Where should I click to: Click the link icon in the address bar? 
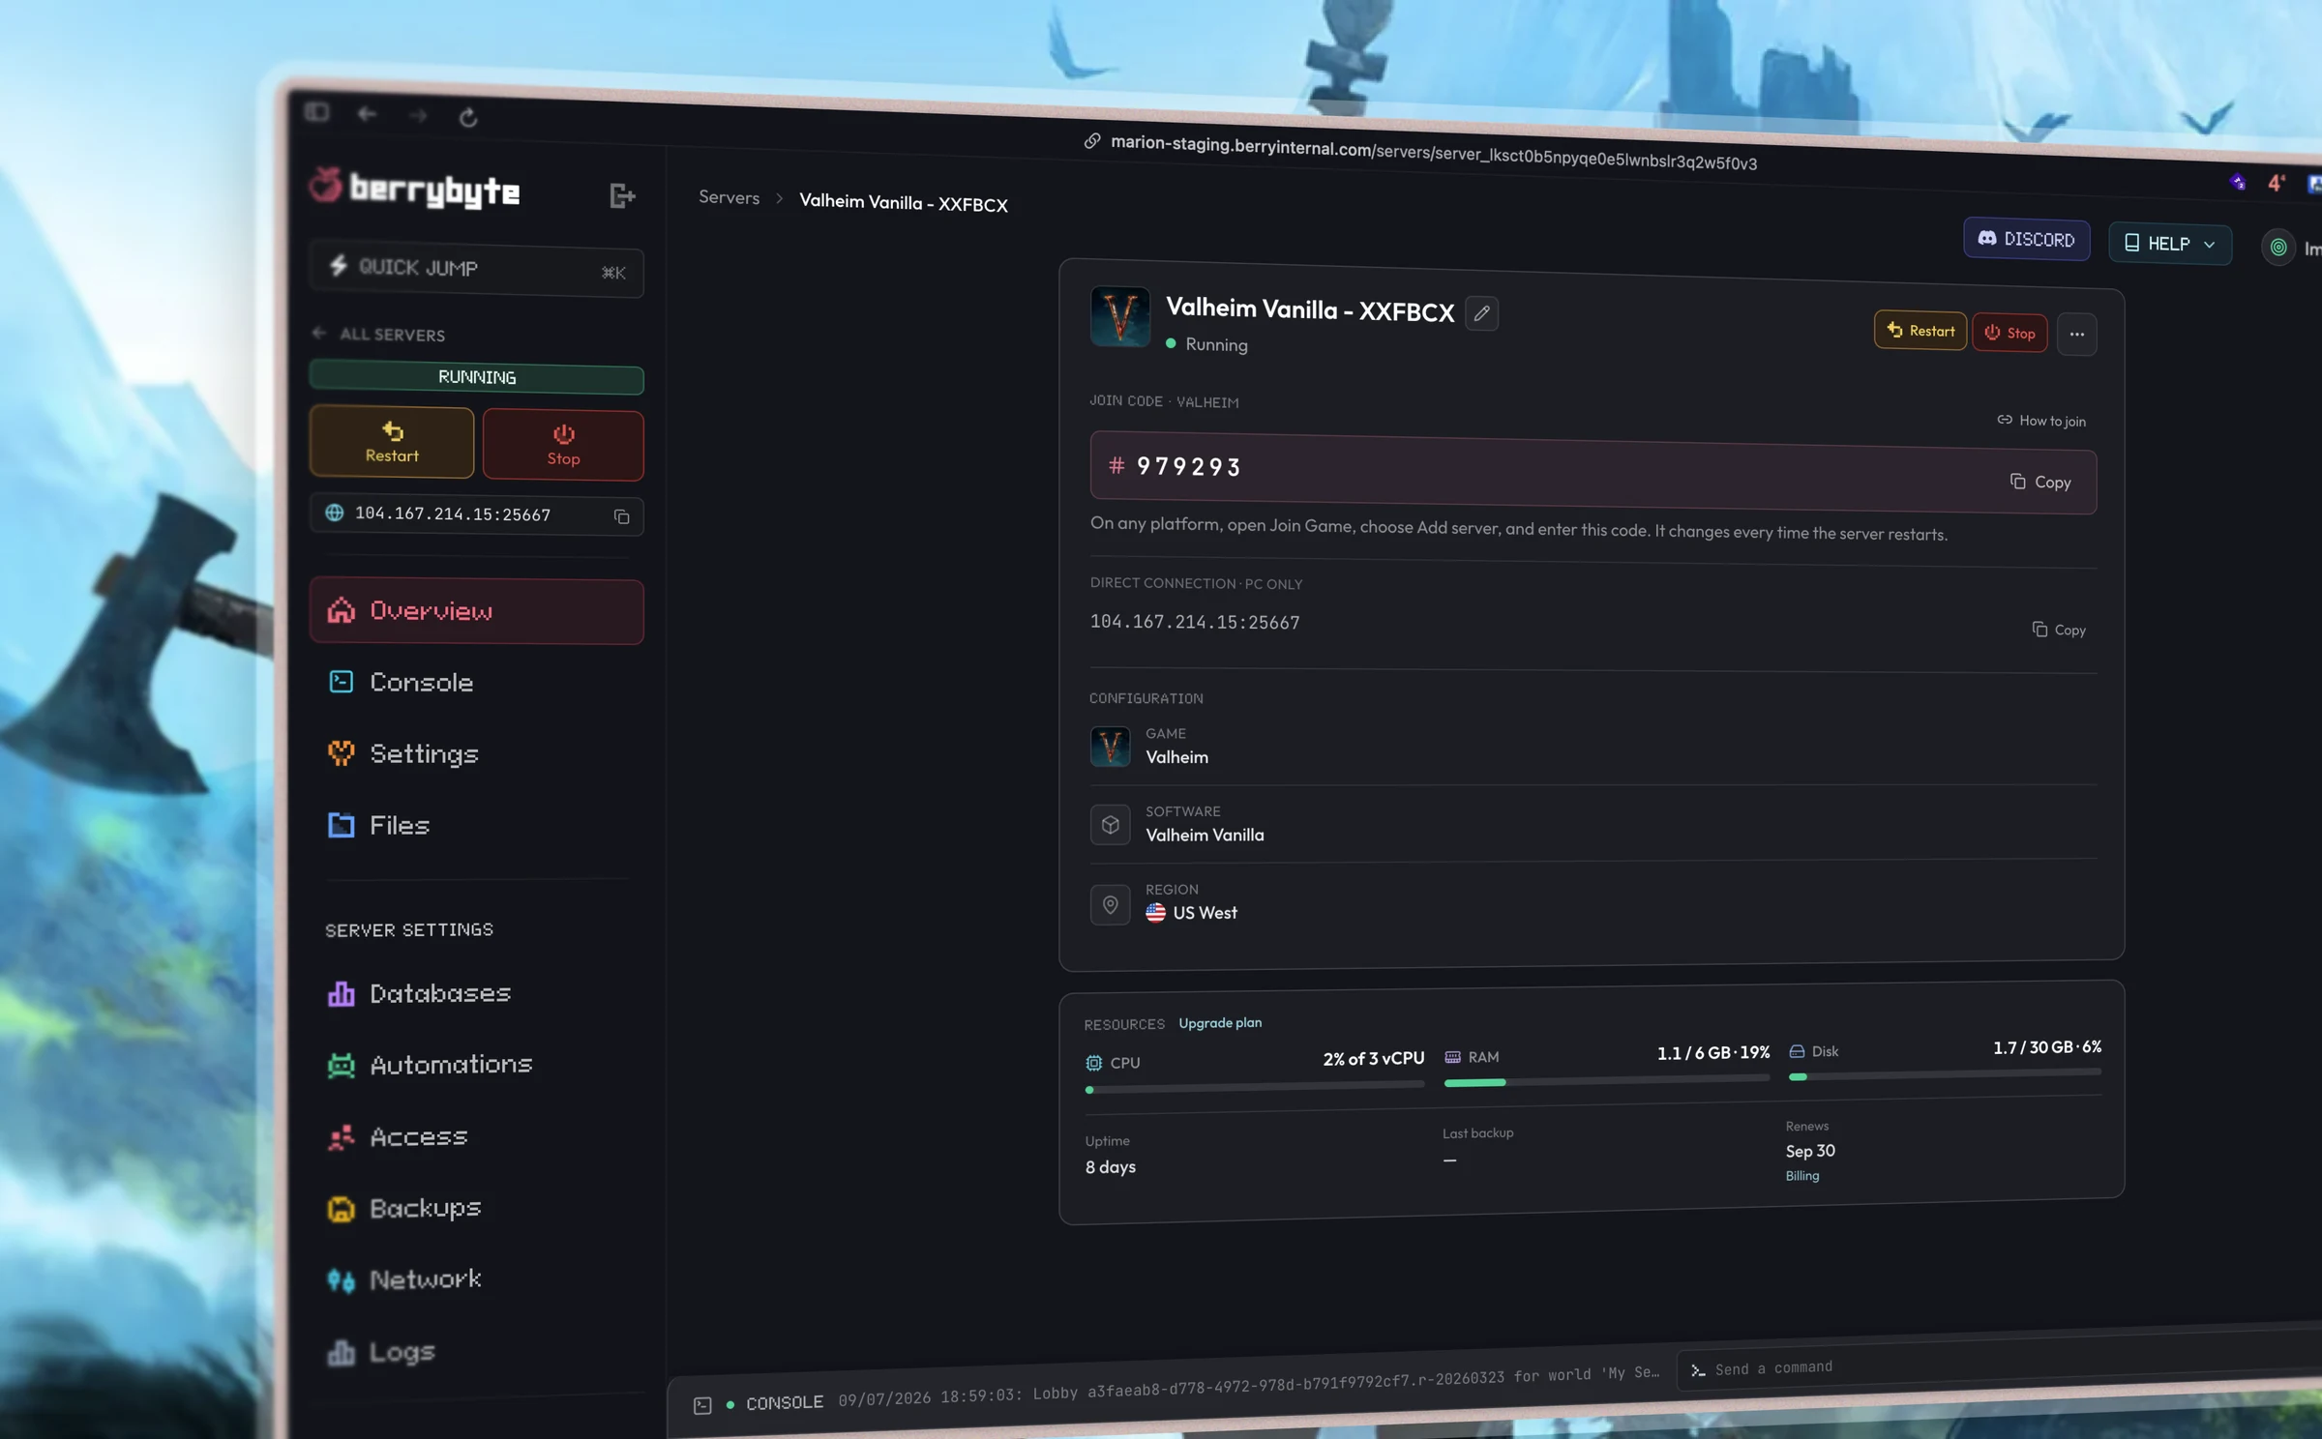point(1092,141)
